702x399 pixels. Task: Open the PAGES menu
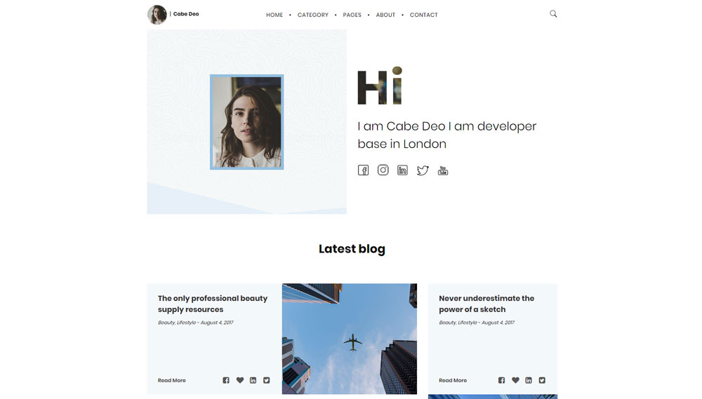(352, 15)
